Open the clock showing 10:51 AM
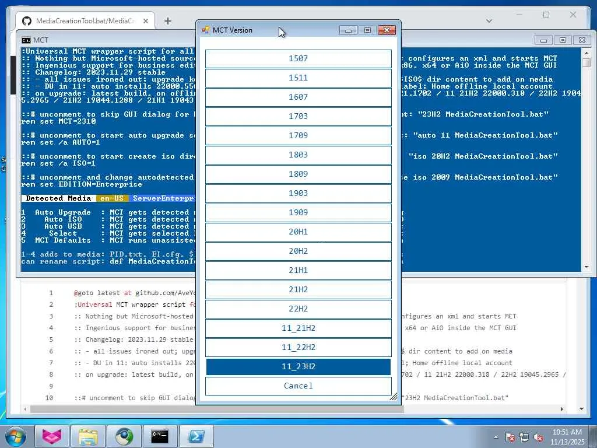This screenshot has width=597, height=448. (x=567, y=437)
